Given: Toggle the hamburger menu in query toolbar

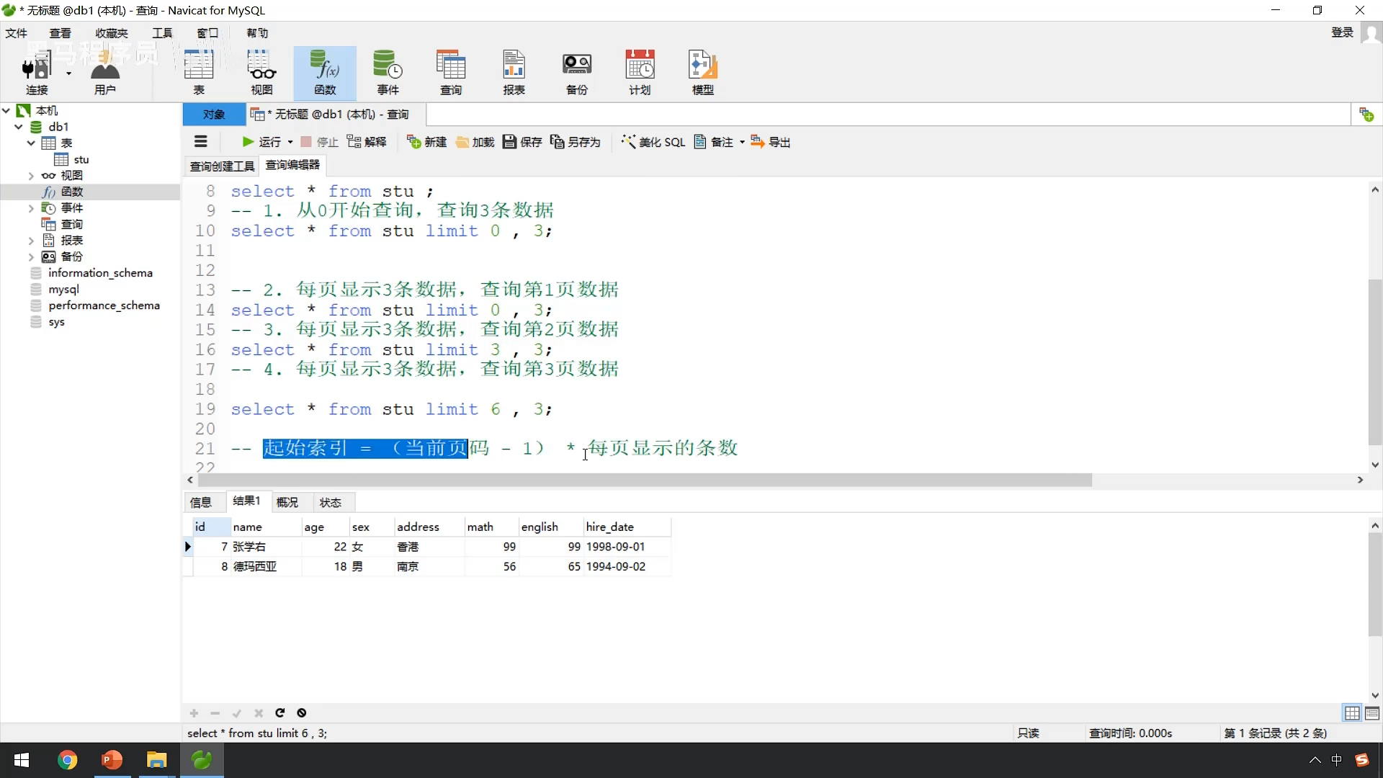Looking at the screenshot, I should coord(201,142).
